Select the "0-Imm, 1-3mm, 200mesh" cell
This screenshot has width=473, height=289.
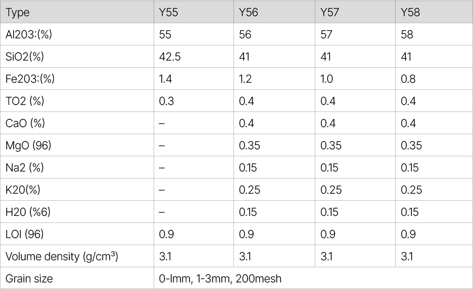(x=220, y=278)
